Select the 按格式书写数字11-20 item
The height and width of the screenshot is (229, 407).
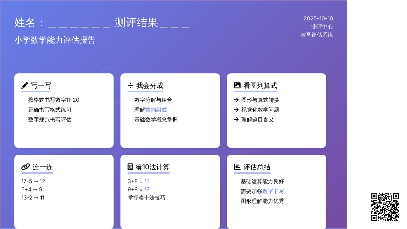pyautogui.click(x=54, y=100)
